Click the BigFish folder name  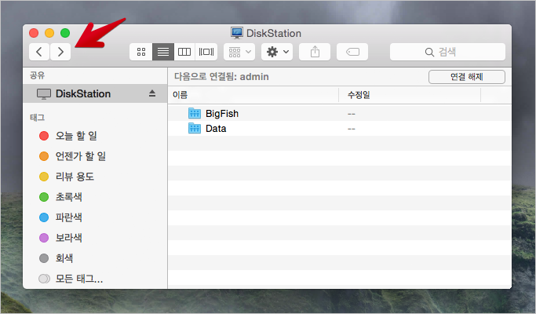tap(222, 114)
